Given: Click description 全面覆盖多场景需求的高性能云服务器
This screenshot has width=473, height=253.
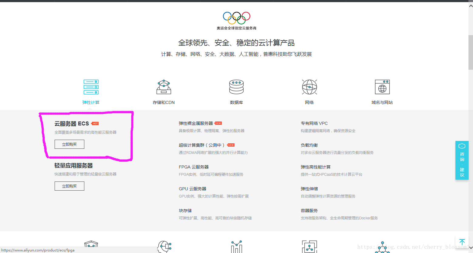Looking at the screenshot, I should coord(86,132).
